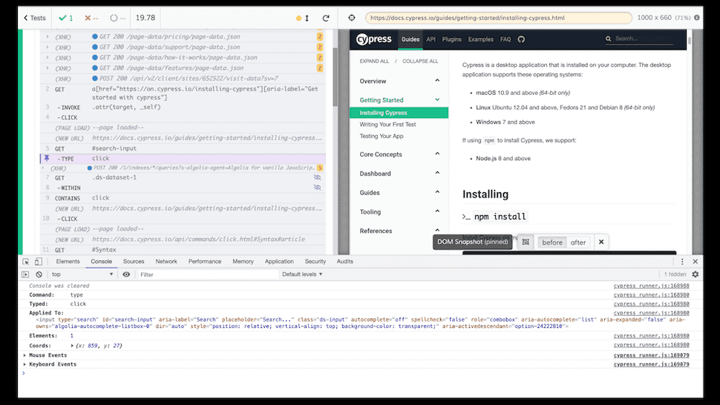Image resolution: width=720 pixels, height=405 pixels.
Task: Open the Guides nav tab
Action: tap(410, 39)
